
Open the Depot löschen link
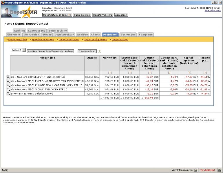(x=120, y=39)
